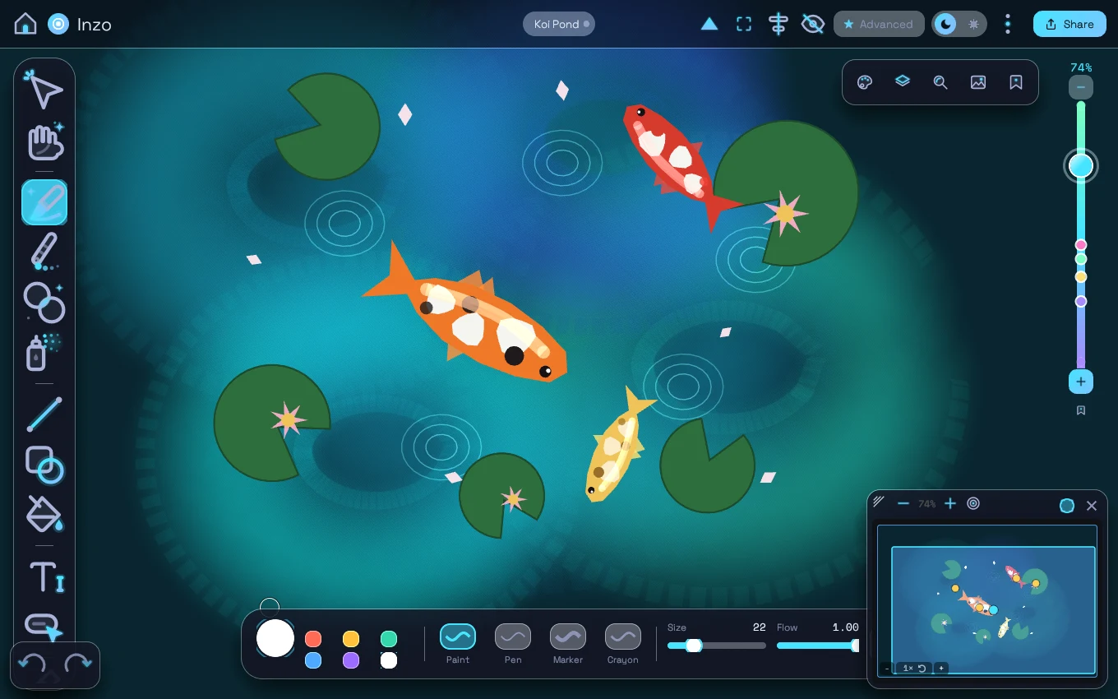This screenshot has height=699, width=1118.
Task: Click the bookmark icon below zoom slider
Action: point(1081,410)
